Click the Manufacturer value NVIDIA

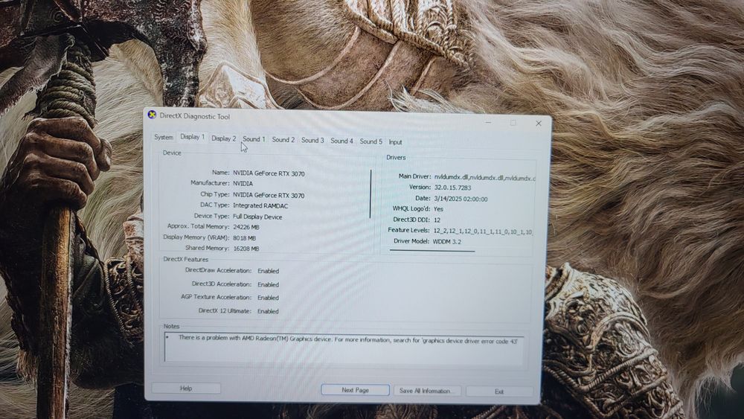(x=243, y=184)
